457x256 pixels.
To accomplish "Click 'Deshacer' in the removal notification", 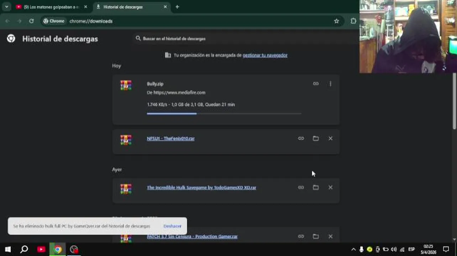I will point(172,226).
